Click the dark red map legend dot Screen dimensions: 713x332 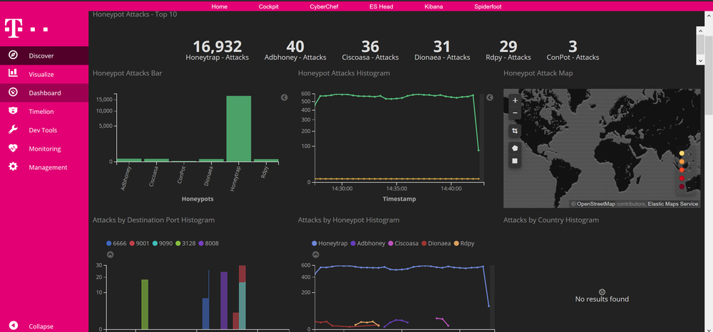(x=682, y=186)
